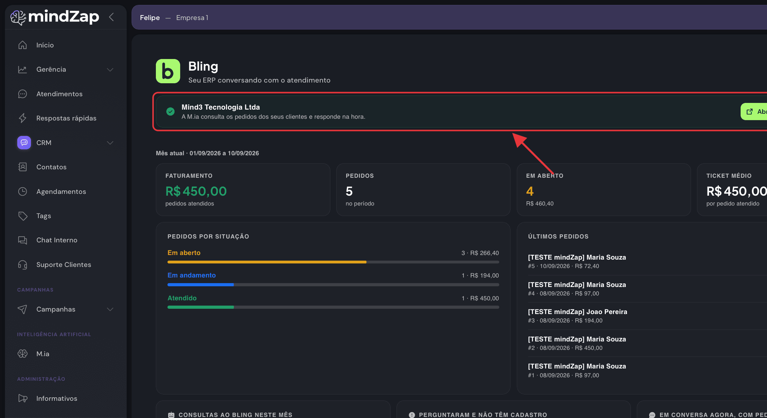Collapse the sidebar with the back chevron
The width and height of the screenshot is (767, 418).
click(112, 17)
